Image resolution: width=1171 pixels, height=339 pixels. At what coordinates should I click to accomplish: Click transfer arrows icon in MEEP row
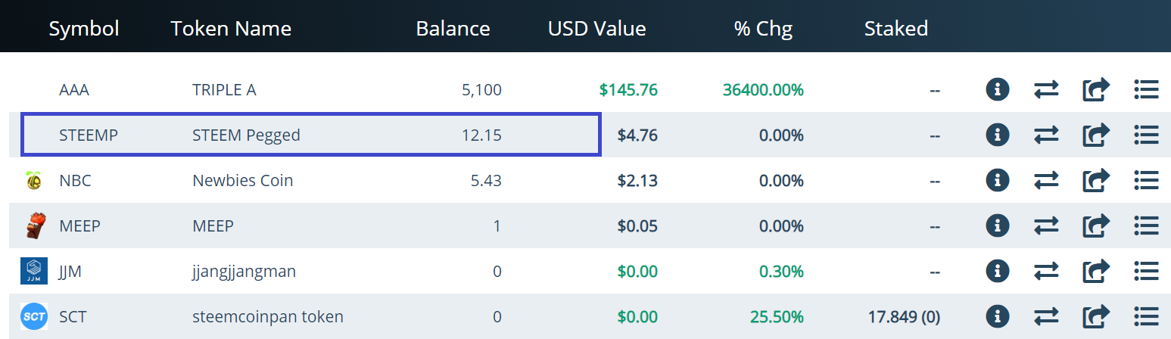pyautogui.click(x=1046, y=225)
